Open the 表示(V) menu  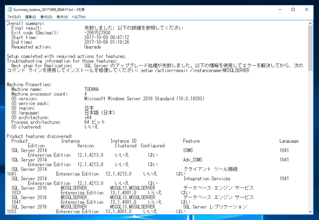point(62,17)
